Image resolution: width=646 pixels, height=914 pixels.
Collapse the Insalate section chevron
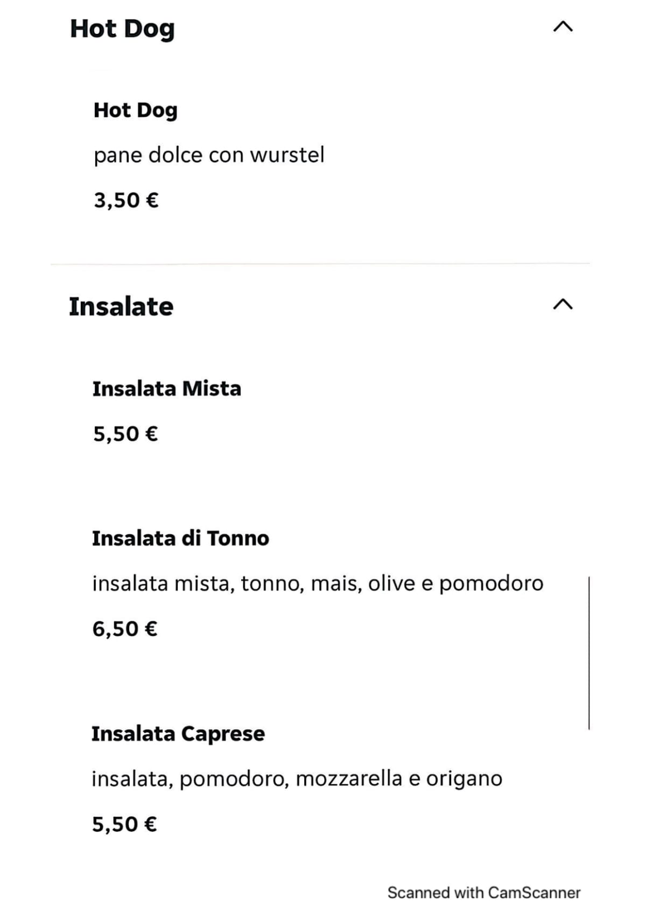tap(562, 305)
